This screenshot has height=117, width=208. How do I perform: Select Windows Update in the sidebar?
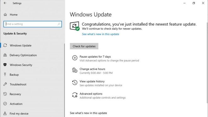pyautogui.click(x=20, y=45)
